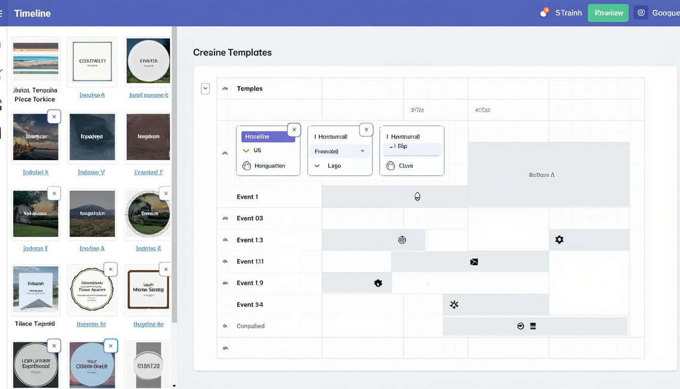Click the globe icon in Event 1.3 row
Viewport: 680px width, 389px height.
click(402, 240)
